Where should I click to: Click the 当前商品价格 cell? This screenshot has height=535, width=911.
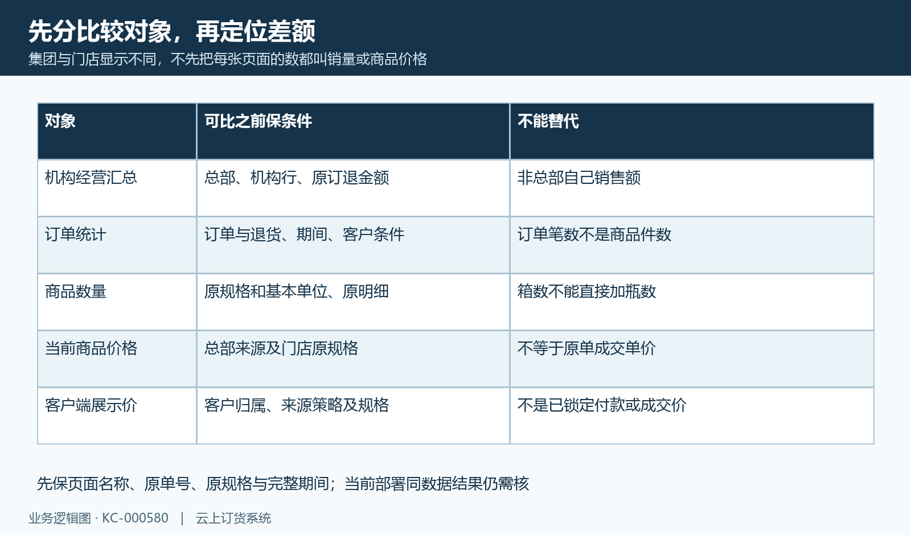[117, 359]
